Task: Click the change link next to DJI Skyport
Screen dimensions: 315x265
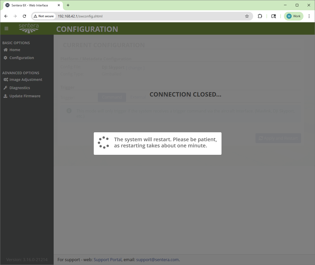Action: (135, 68)
